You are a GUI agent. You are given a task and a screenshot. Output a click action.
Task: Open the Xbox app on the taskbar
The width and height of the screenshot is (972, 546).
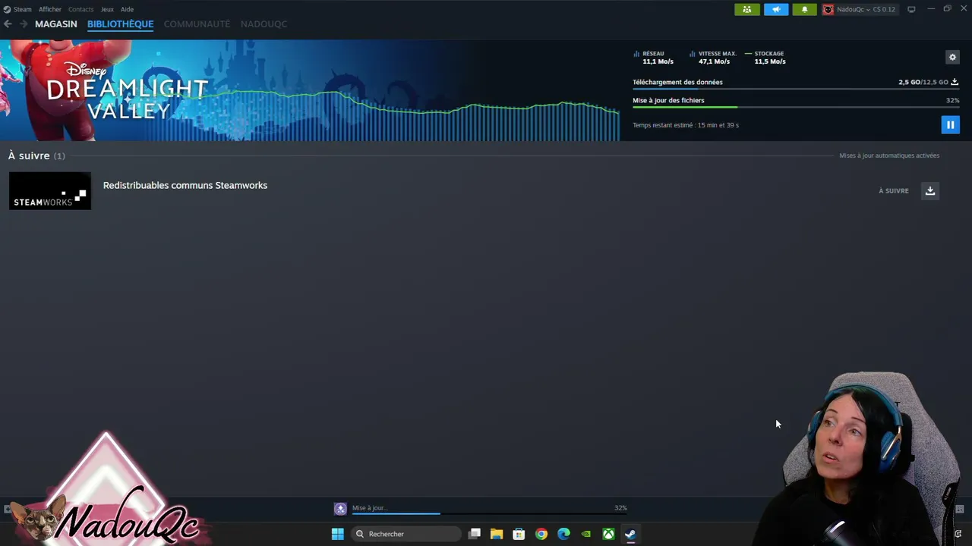coord(608,534)
